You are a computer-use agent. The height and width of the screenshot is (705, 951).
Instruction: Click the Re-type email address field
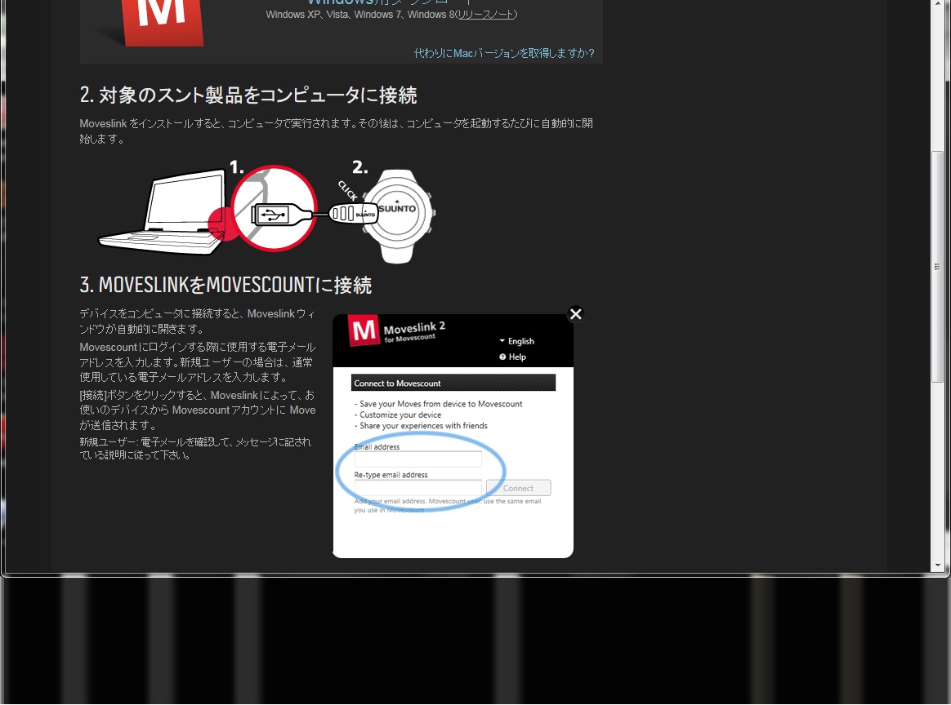click(x=417, y=487)
